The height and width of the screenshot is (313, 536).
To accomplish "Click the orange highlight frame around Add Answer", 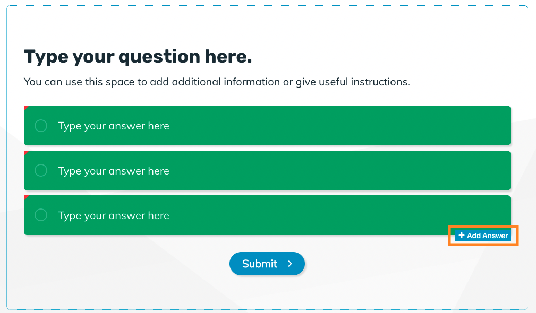I will (483, 226).
